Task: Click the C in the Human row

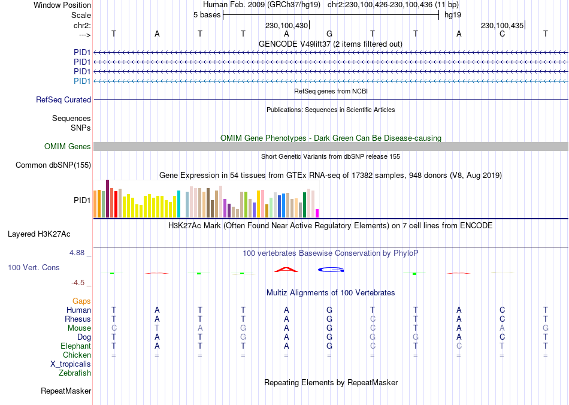Action: point(503,310)
